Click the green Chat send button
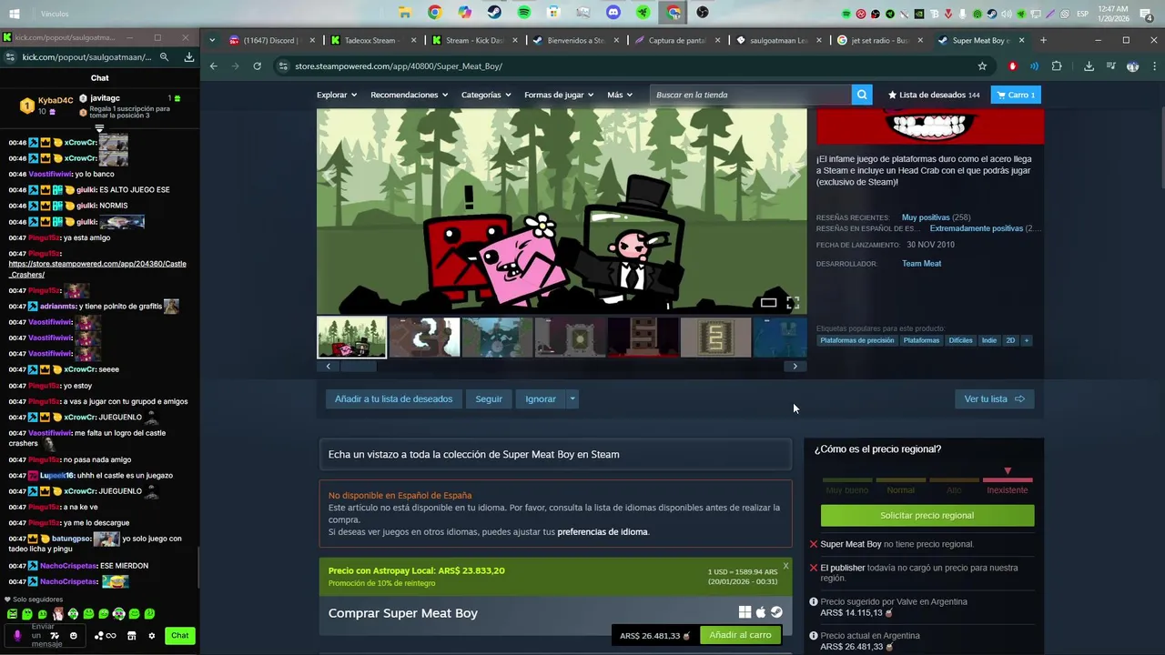This screenshot has width=1165, height=655. pos(180,636)
